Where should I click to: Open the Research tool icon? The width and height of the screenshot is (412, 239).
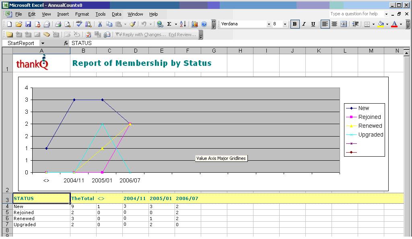click(88, 24)
